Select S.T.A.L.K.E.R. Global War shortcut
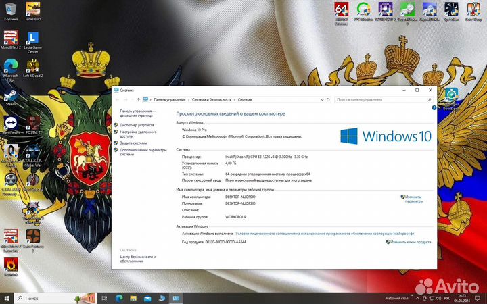Viewport: 487px width, 304px height. coord(33,155)
